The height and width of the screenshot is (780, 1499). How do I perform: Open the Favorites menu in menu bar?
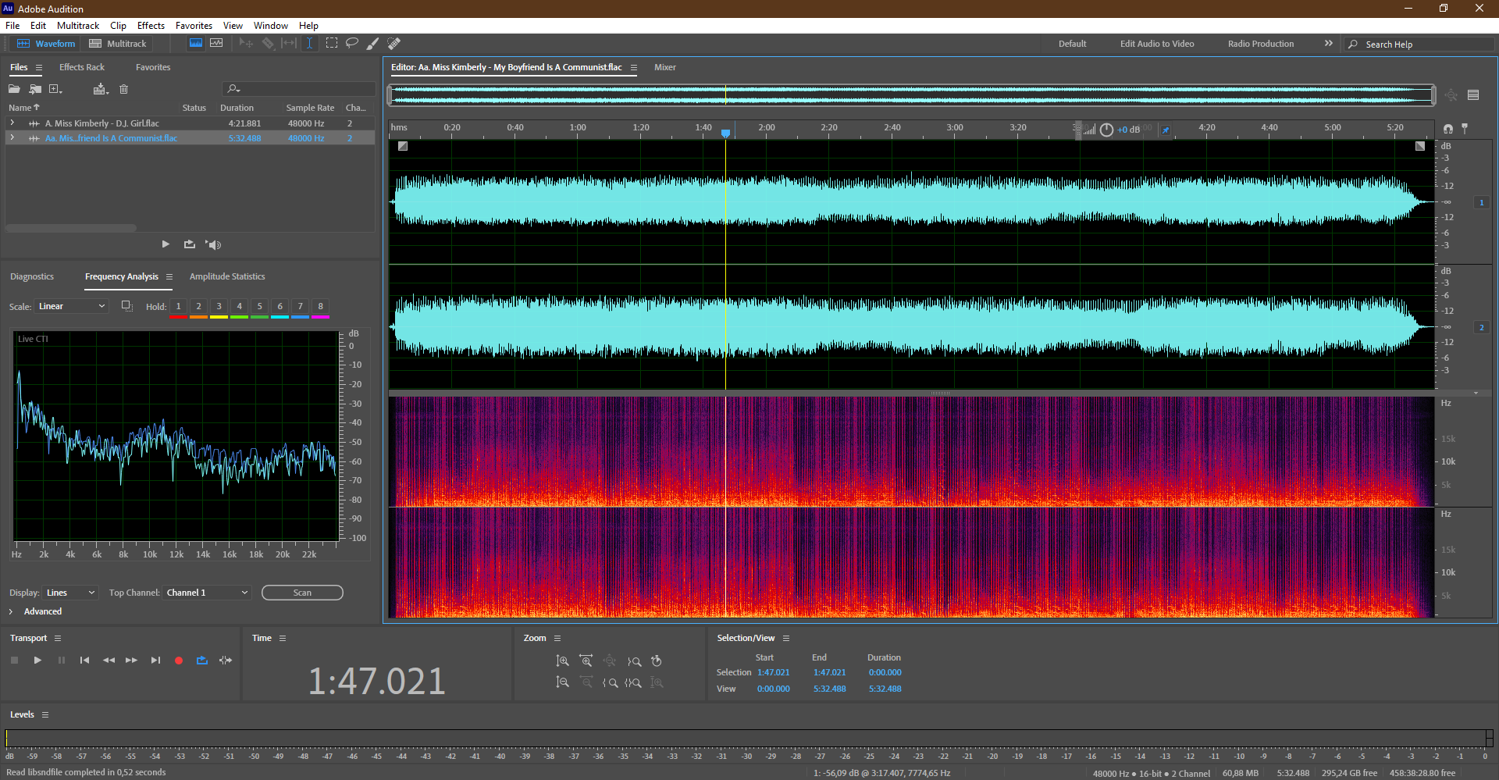click(194, 26)
